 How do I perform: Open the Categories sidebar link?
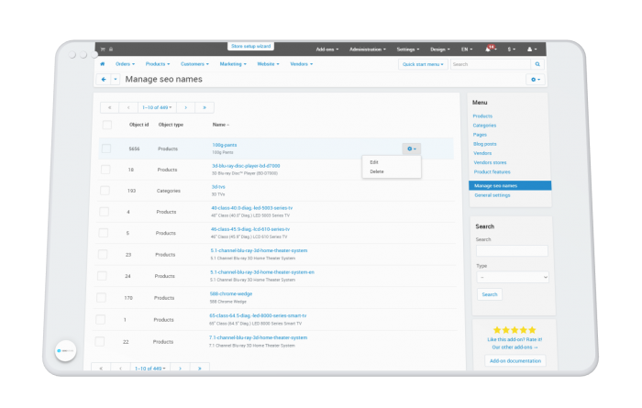(484, 126)
